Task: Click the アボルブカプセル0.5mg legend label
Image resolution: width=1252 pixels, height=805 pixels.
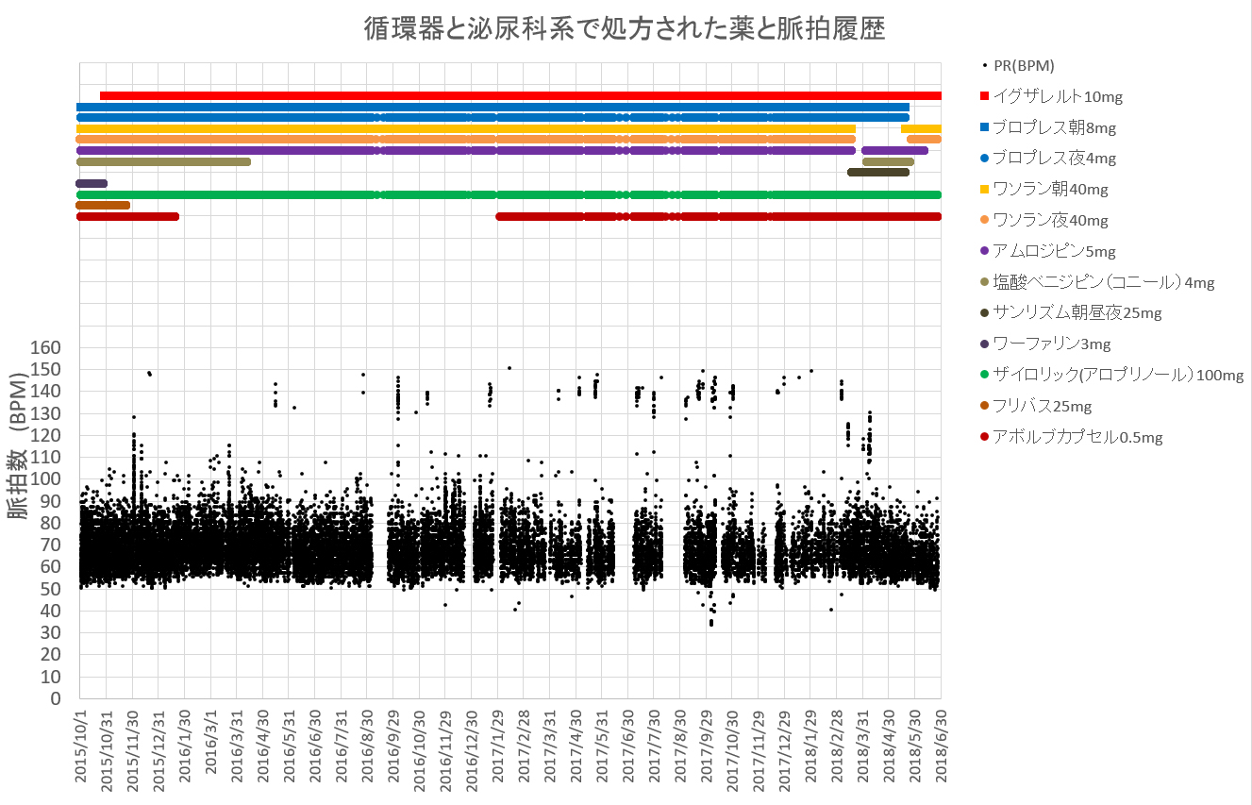Action: [1077, 437]
